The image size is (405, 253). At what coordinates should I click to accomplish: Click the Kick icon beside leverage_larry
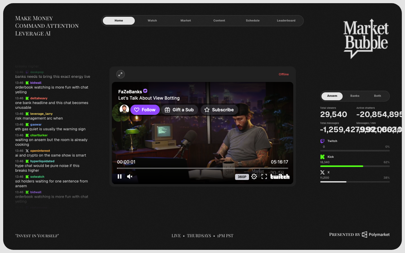[27, 114]
